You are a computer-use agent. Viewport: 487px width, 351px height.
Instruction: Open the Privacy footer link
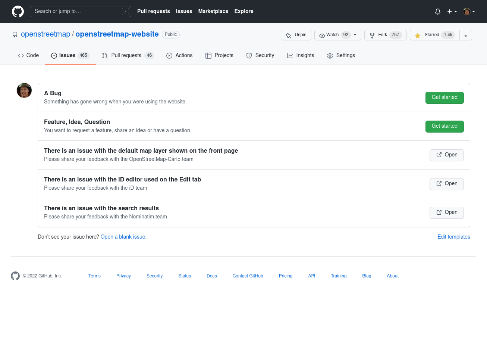[123, 276]
